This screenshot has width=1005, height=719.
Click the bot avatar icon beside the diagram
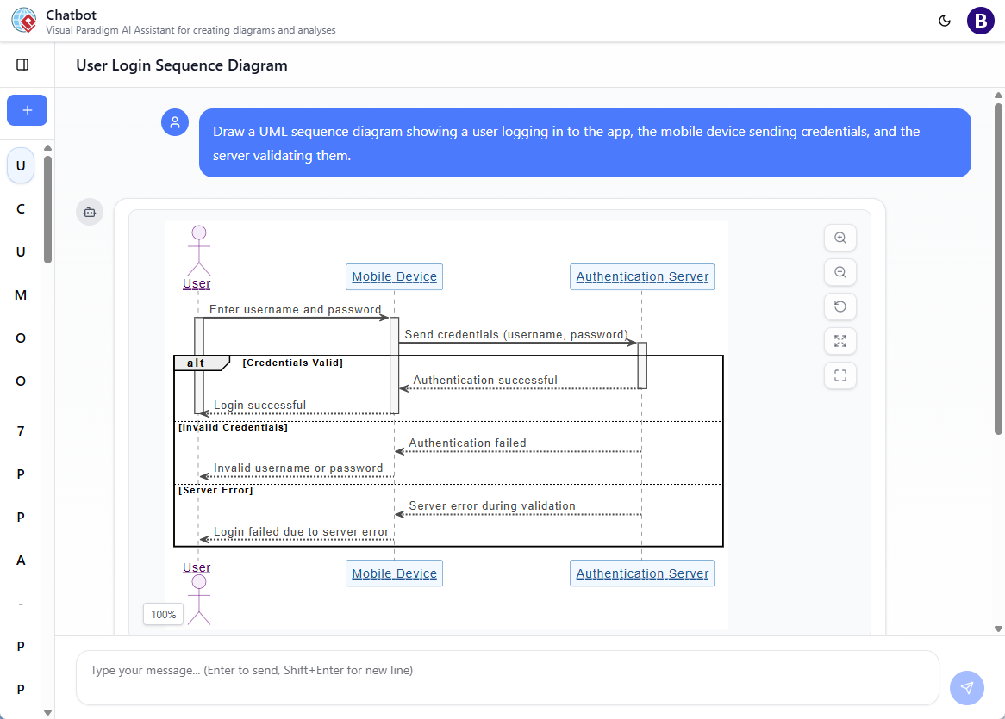pos(90,212)
